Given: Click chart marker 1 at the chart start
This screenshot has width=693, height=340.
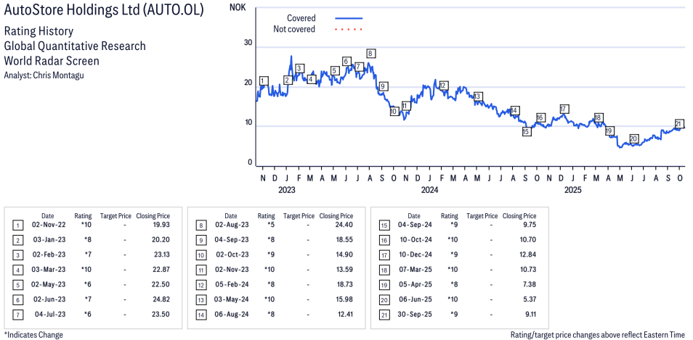Looking at the screenshot, I should pos(263,80).
